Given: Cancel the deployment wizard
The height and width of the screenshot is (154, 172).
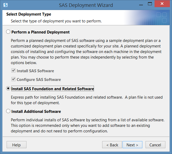Looking at the screenshot, I should tap(155, 145).
